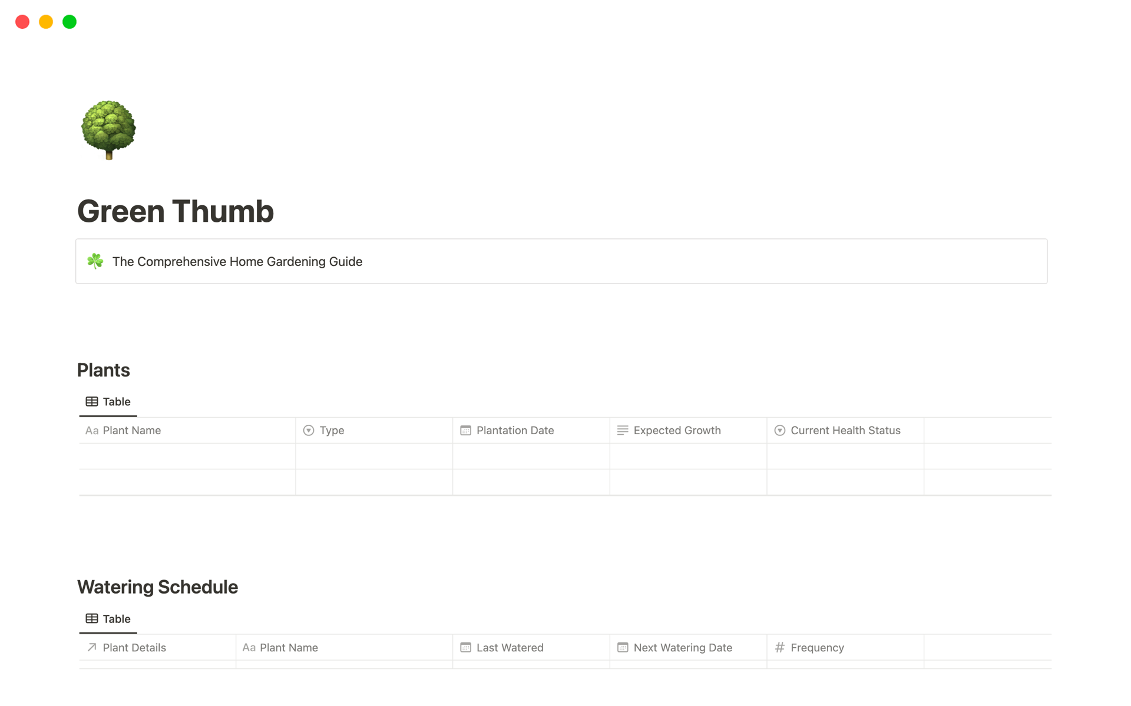The image size is (1131, 706).
Task: Click the Green Thumb page title
Action: (x=176, y=211)
